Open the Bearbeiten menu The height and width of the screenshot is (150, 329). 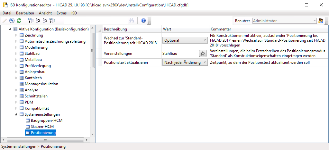[25, 13]
